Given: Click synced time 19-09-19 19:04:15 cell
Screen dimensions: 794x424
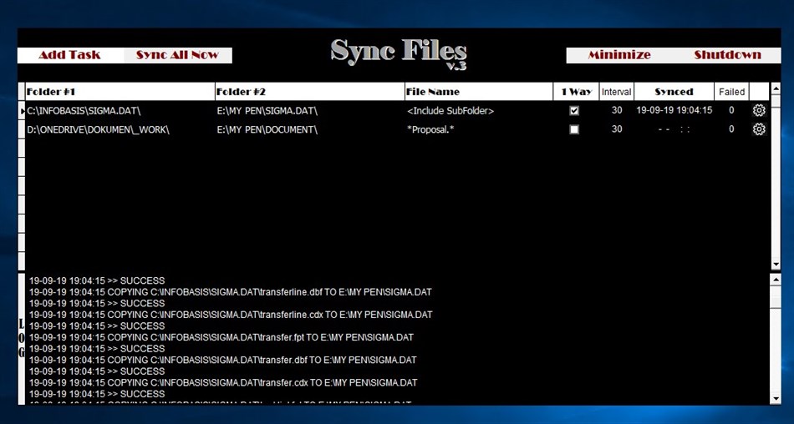Looking at the screenshot, I should (x=674, y=110).
